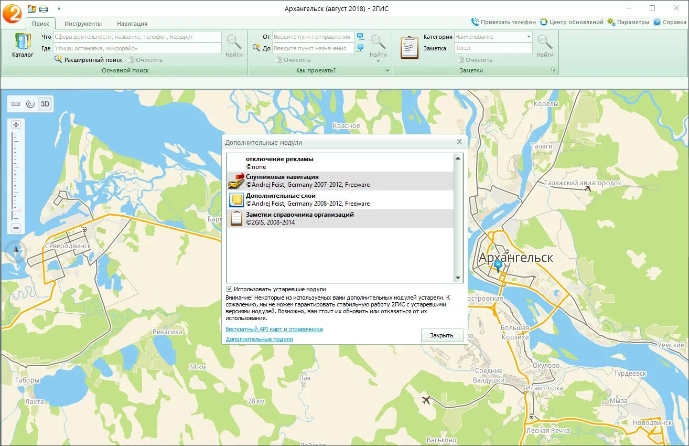Switch to the Инструменты ribbon tab
Screen dimensions: 689x446
click(83, 24)
